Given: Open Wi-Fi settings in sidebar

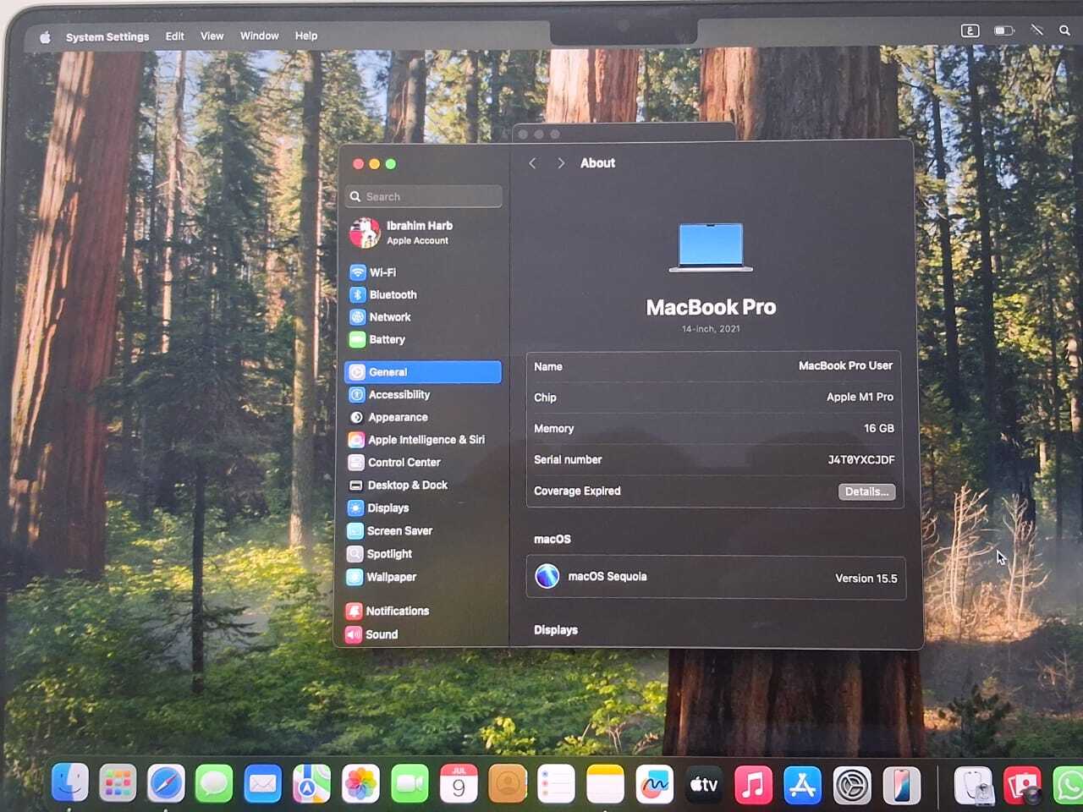Looking at the screenshot, I should [x=382, y=272].
